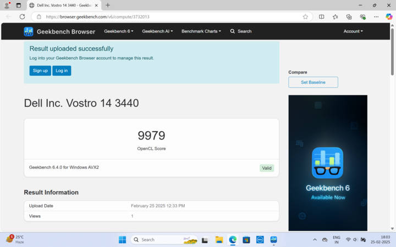This screenshot has width=396, height=247.
Task: Click the page vertical scrollbar thumb
Action: click(392, 52)
